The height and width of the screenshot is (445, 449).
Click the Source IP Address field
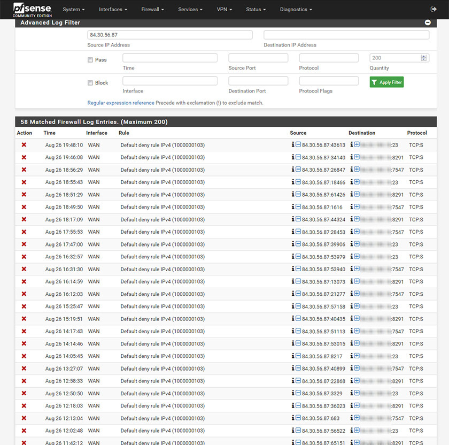(170, 35)
